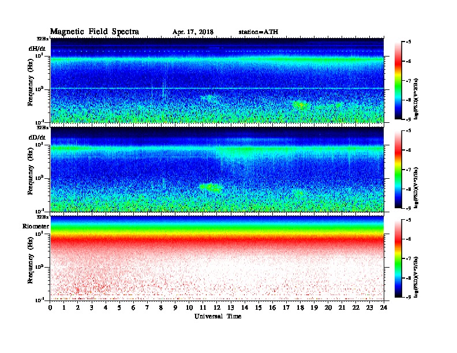This screenshot has width=457, height=353.
Task: Click hour tick label '0' on time axis
Action: click(51, 307)
